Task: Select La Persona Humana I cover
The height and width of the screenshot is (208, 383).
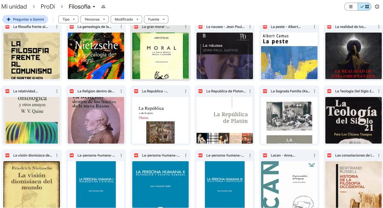Action: (x=96, y=184)
